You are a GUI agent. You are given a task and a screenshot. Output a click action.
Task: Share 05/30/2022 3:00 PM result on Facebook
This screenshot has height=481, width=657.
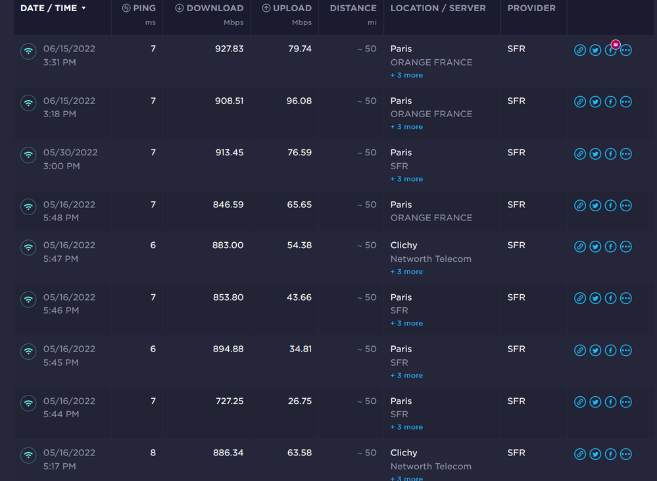point(610,154)
